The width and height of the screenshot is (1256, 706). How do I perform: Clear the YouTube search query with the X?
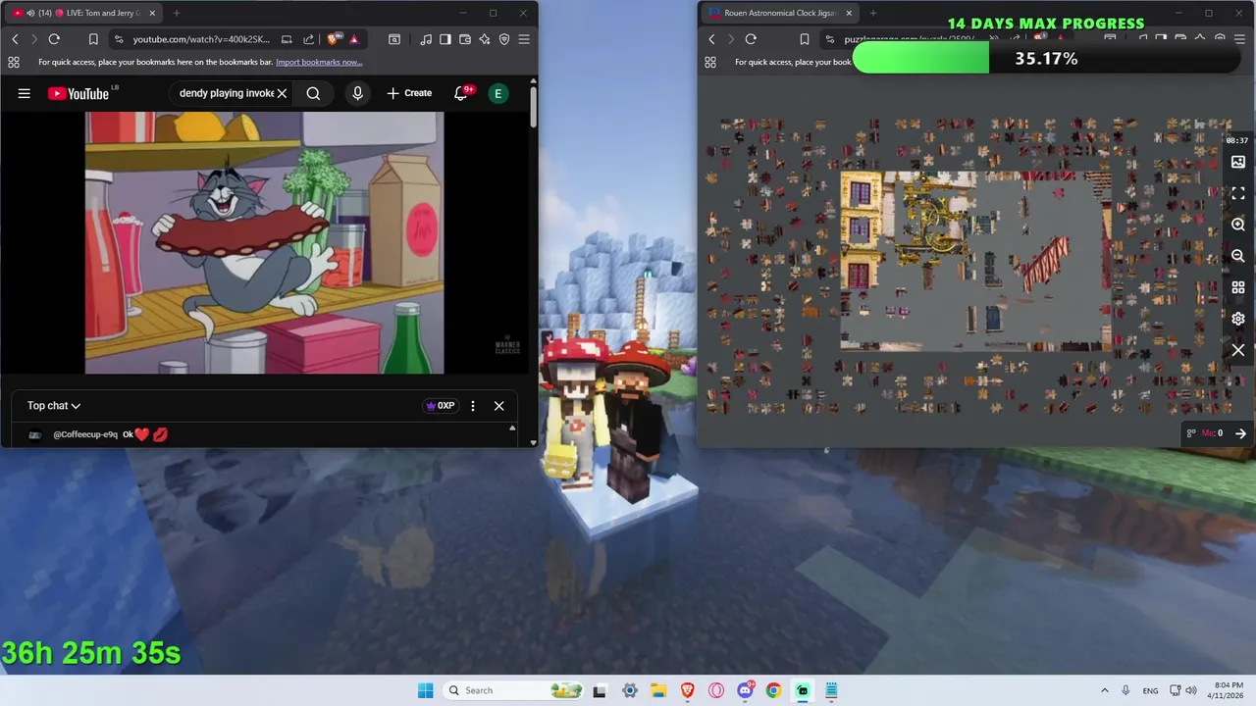(x=282, y=93)
